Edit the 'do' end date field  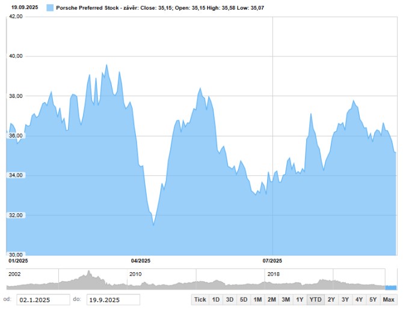113,300
